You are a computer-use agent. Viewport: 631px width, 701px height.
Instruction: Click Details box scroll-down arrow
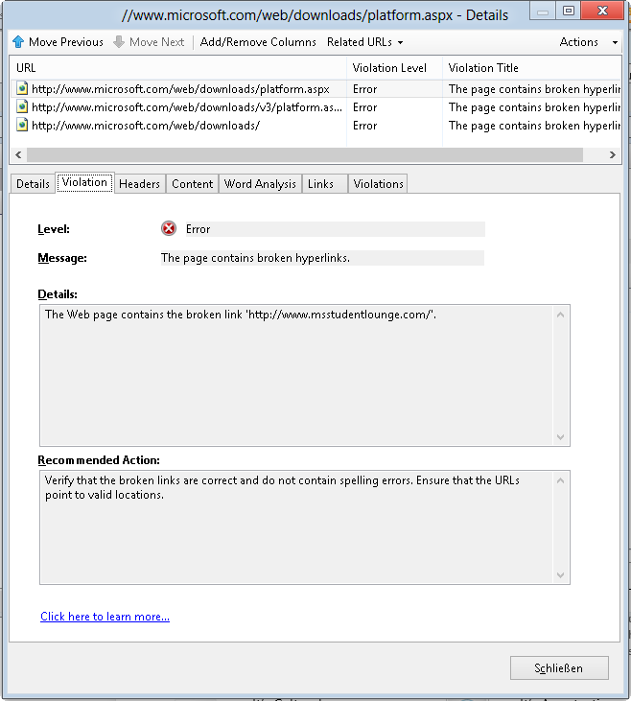pos(560,436)
